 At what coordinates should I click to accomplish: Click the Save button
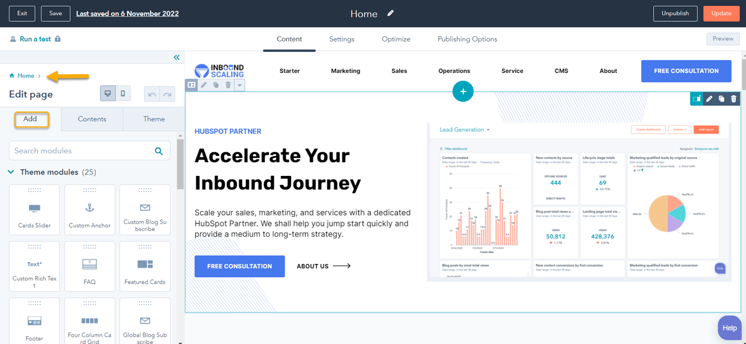(55, 13)
